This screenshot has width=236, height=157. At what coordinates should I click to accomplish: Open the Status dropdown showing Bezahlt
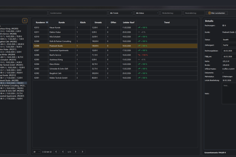(229, 40)
